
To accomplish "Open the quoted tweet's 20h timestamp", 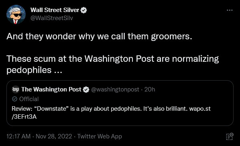I will click(150, 89).
